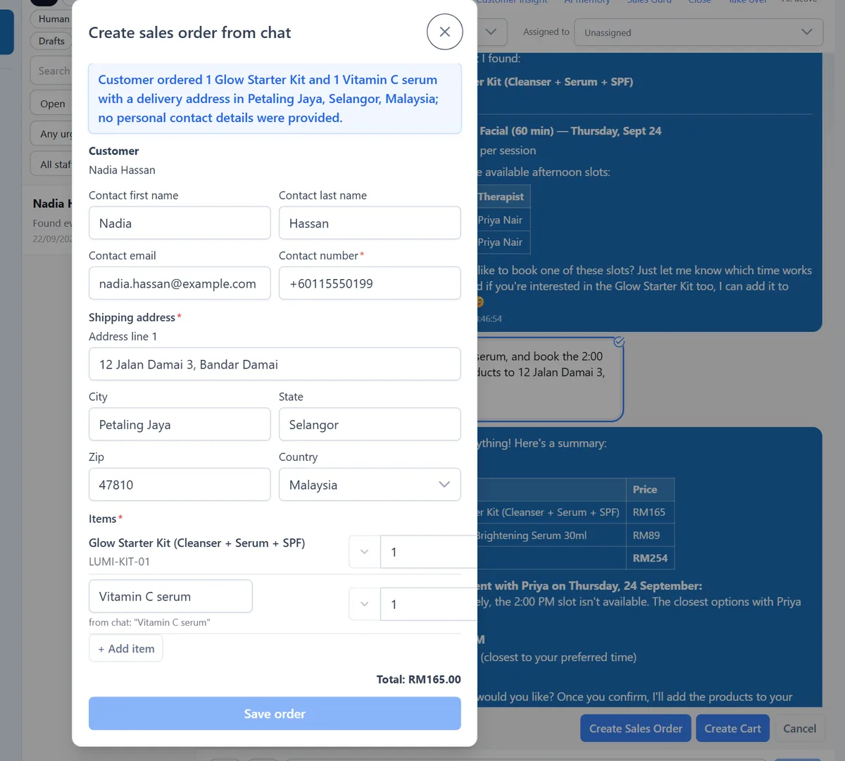The height and width of the screenshot is (761, 845).
Task: Click the order summary banner text
Action: click(275, 99)
